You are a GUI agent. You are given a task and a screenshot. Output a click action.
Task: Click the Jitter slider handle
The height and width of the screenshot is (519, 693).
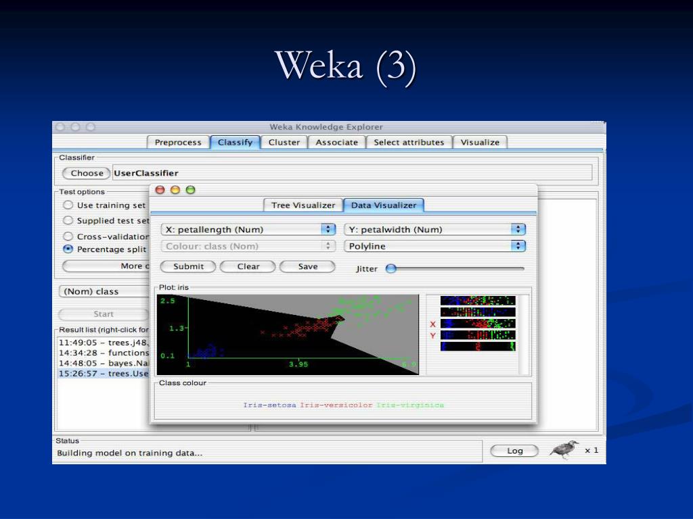pos(390,268)
